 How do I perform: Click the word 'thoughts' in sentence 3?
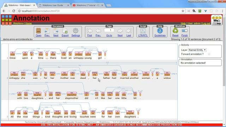57,117
